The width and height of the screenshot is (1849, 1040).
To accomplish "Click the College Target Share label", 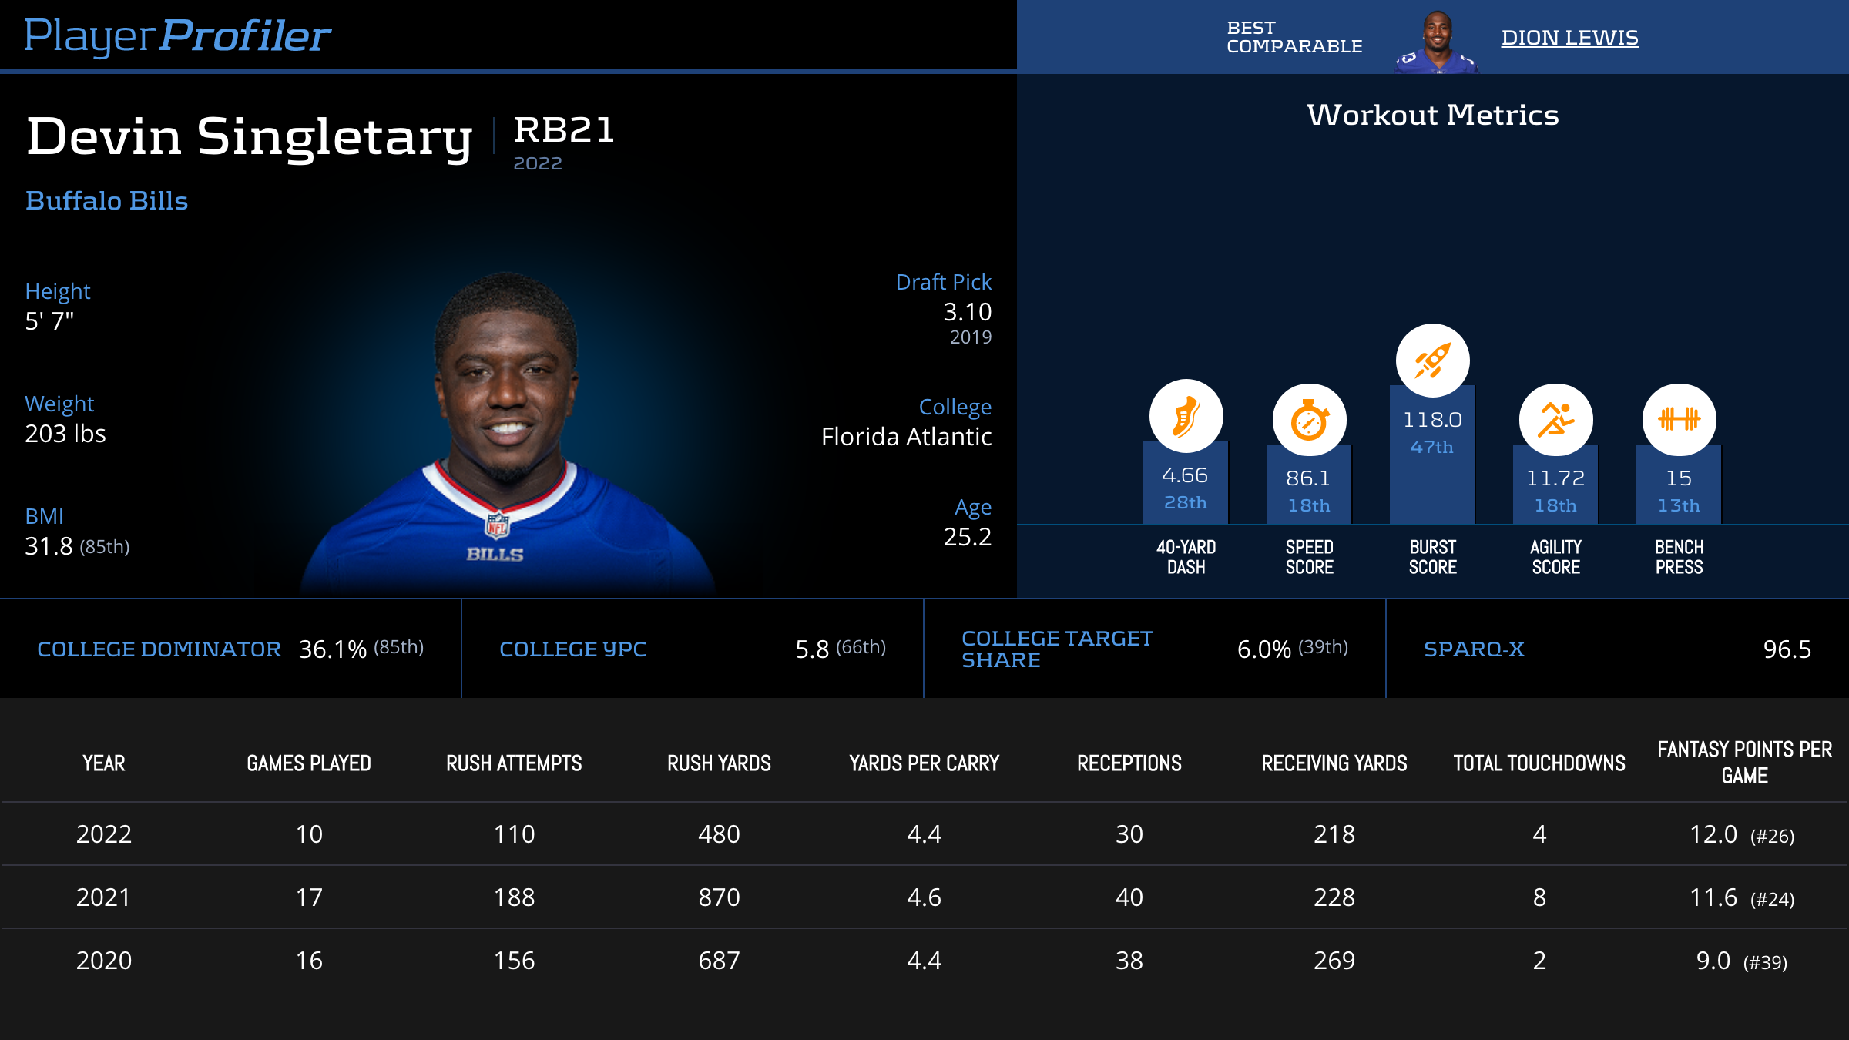I will 1056,649.
